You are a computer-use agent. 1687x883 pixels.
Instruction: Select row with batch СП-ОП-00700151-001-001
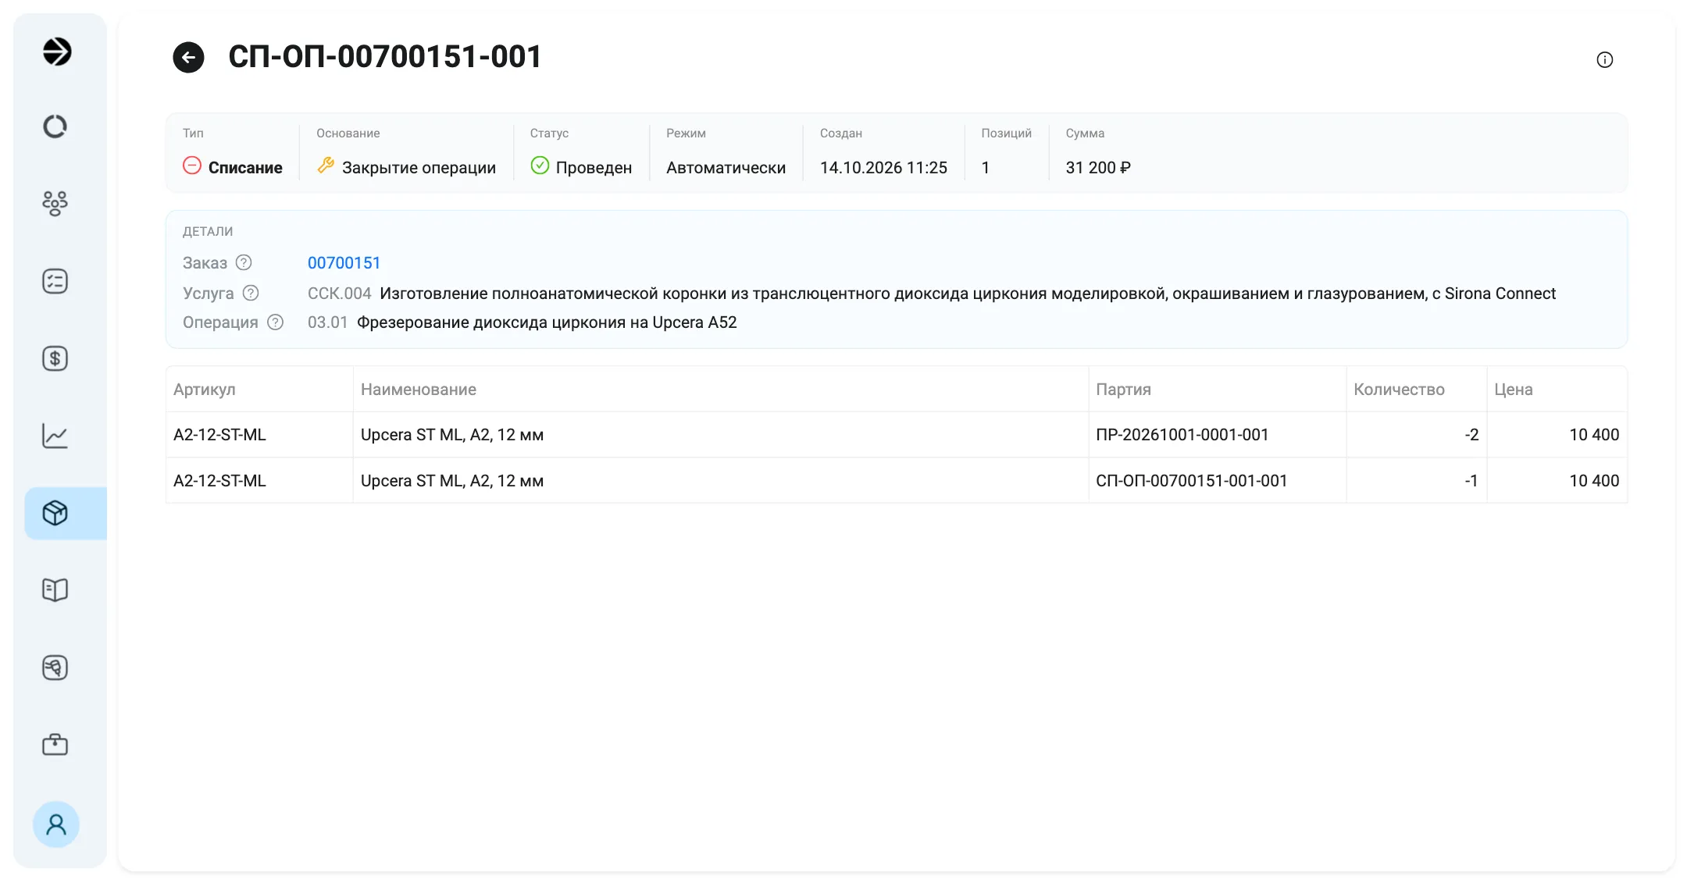click(897, 481)
